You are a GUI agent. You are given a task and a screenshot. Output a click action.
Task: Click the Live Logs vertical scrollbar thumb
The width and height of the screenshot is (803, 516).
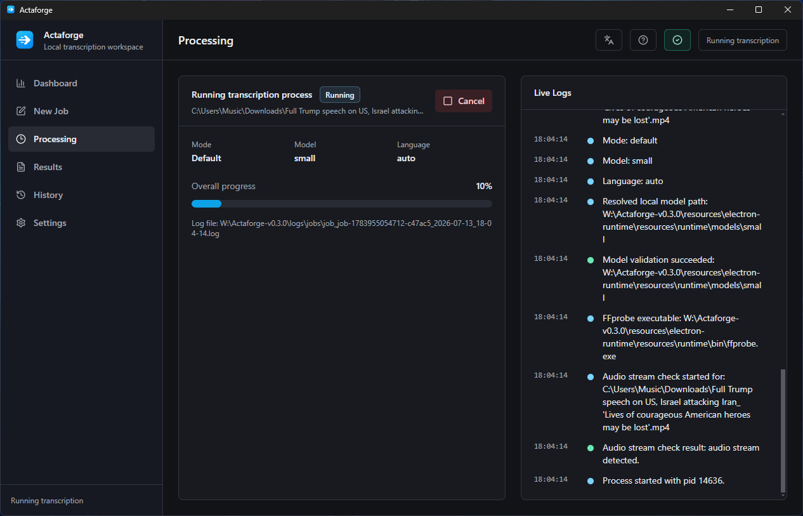click(x=783, y=430)
